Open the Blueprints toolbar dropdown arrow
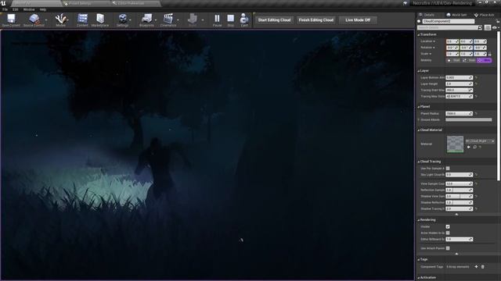This screenshot has height=281, width=501. 156,20
